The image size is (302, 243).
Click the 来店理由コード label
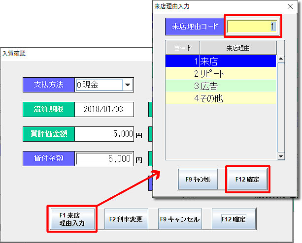(195, 27)
